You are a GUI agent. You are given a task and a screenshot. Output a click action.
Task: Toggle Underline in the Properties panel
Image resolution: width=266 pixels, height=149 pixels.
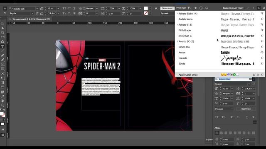(247, 117)
